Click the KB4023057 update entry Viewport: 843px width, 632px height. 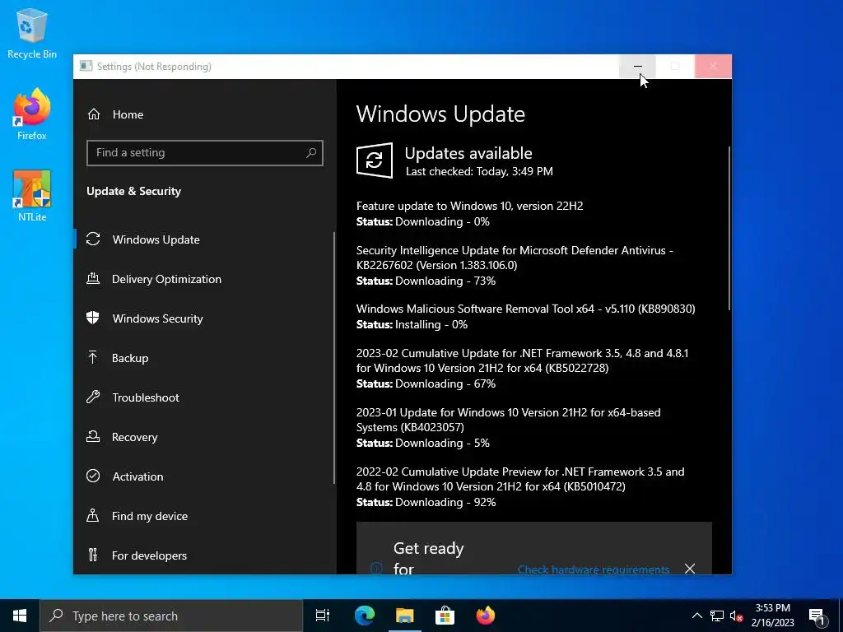coord(508,420)
